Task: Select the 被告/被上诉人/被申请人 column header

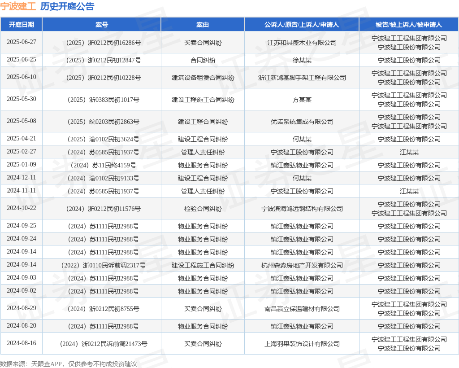Action: (x=409, y=25)
